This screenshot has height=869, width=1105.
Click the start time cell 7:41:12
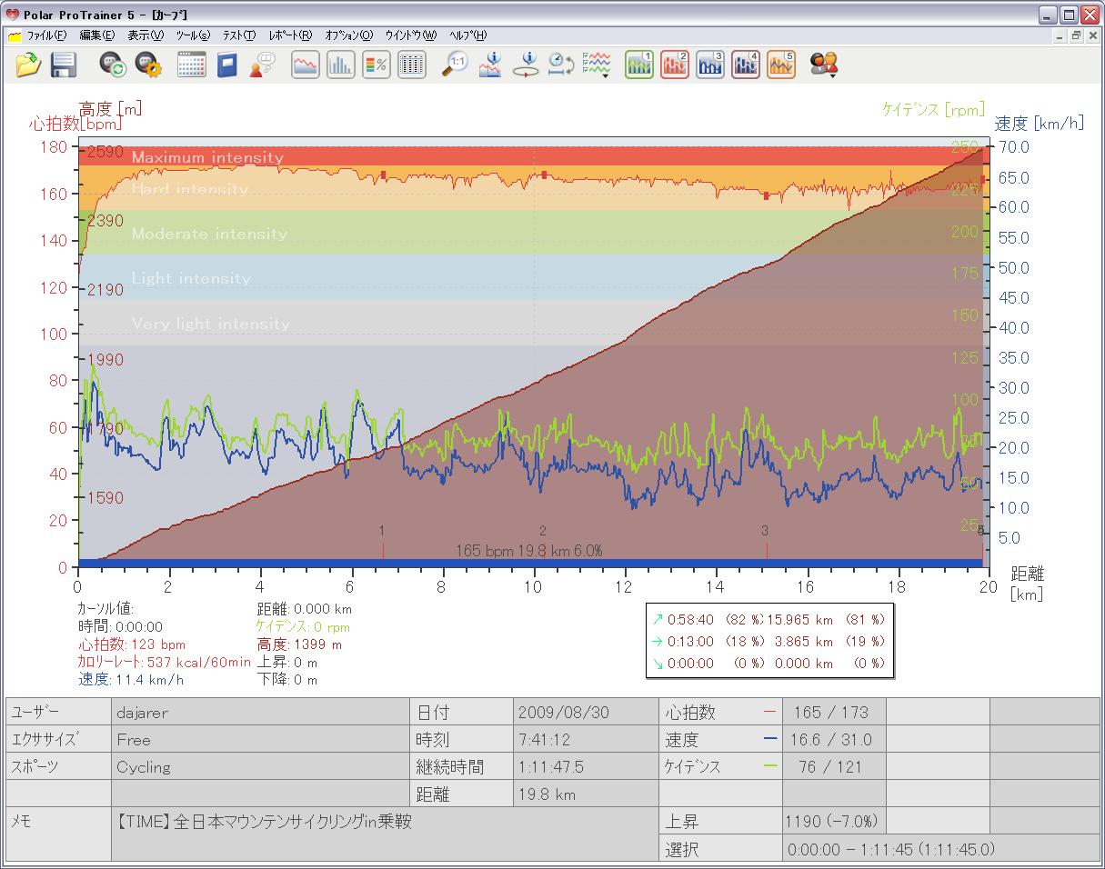[x=586, y=740]
